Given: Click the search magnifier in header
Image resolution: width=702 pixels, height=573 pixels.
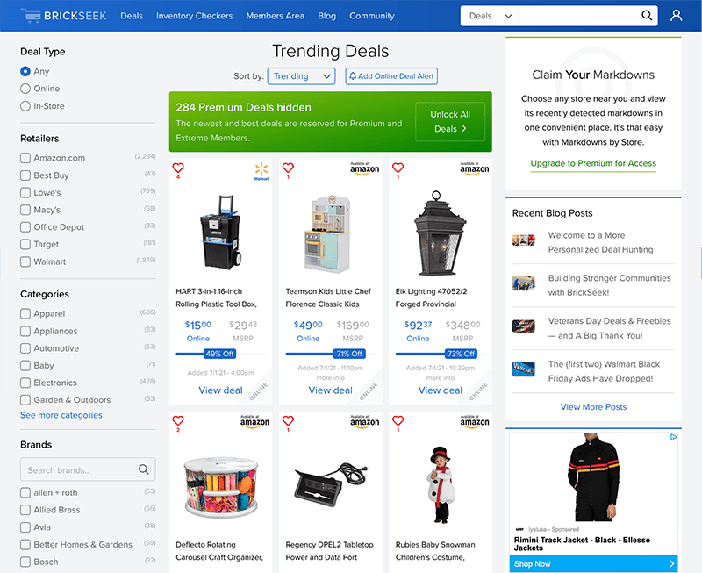Looking at the screenshot, I should [x=647, y=16].
